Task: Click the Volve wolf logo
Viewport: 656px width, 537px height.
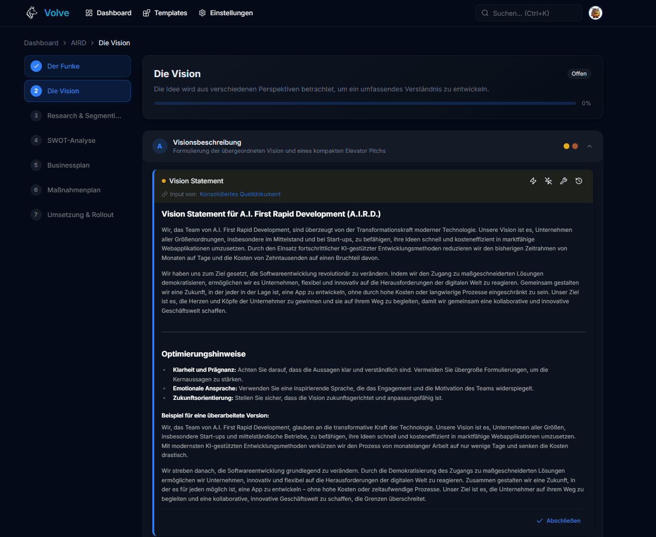Action: point(32,13)
